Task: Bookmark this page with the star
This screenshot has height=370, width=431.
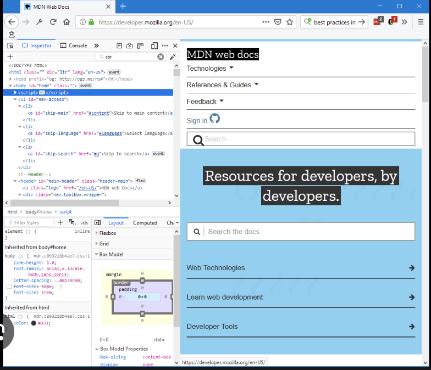Action: click(290, 22)
